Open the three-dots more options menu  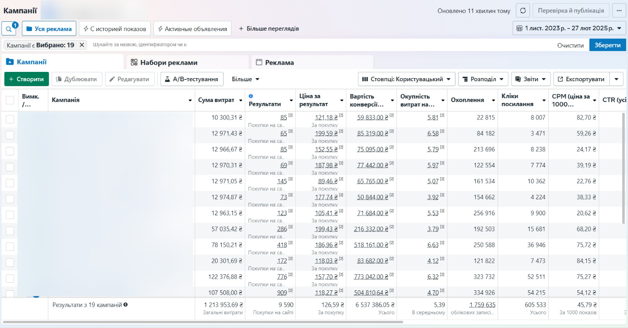[619, 11]
